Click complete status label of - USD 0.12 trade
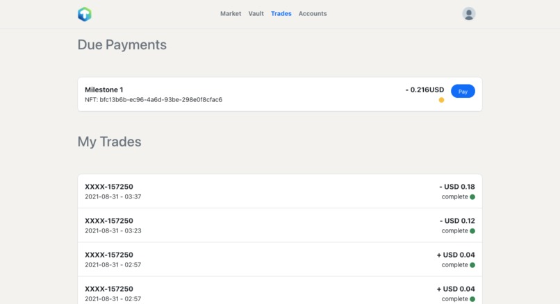This screenshot has width=560, height=304. (454, 230)
